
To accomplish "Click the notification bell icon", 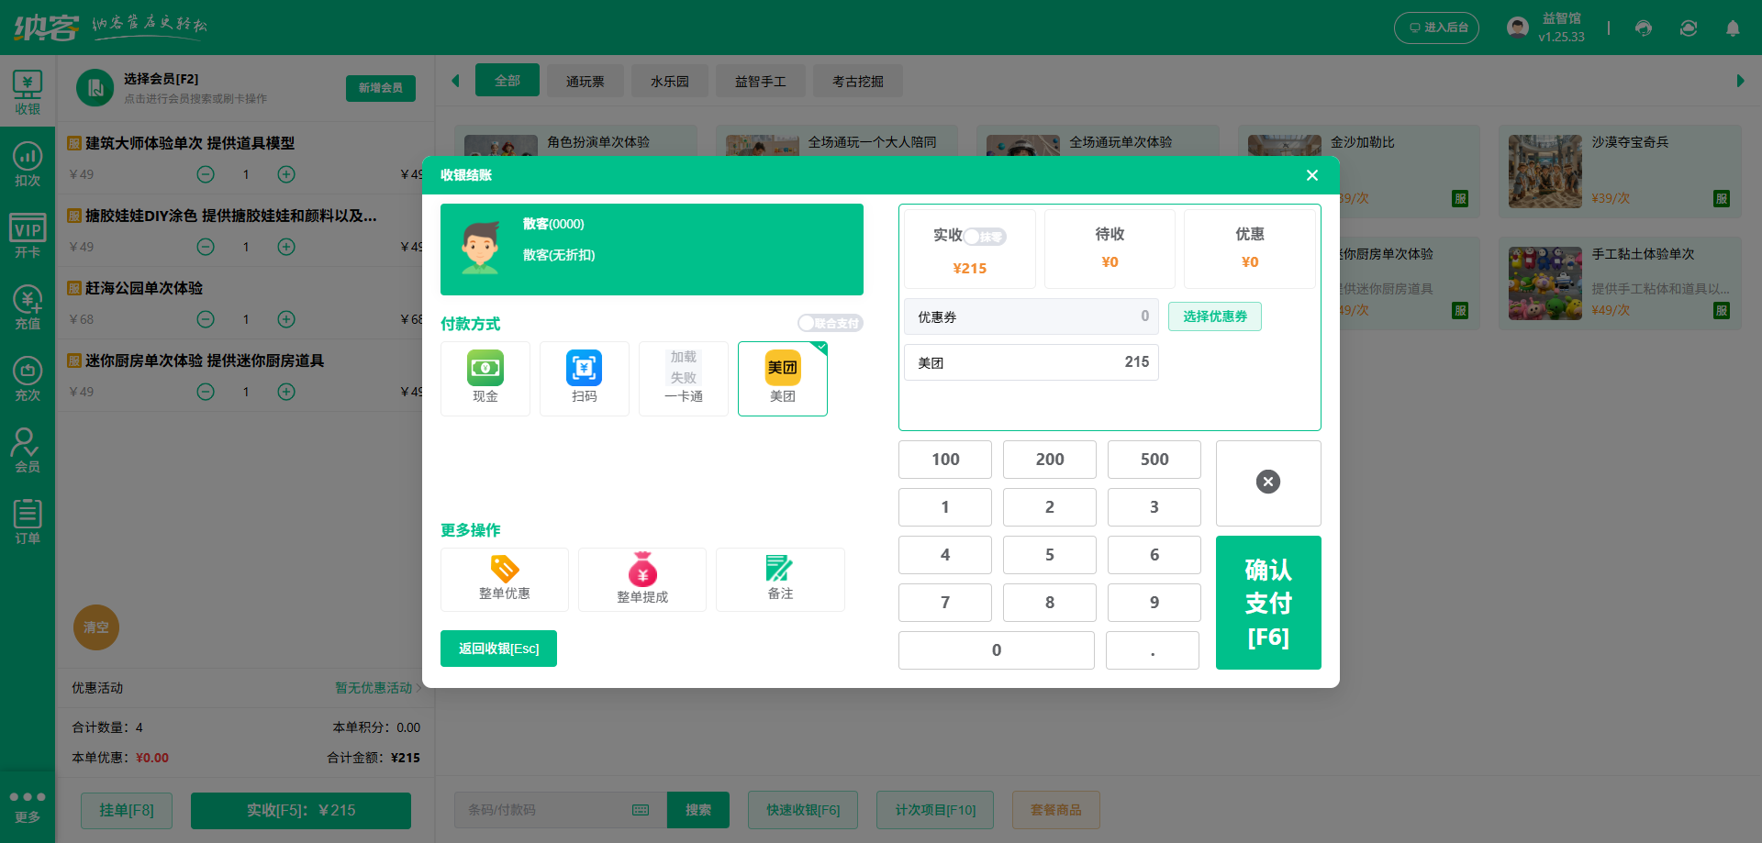I will tap(1733, 28).
